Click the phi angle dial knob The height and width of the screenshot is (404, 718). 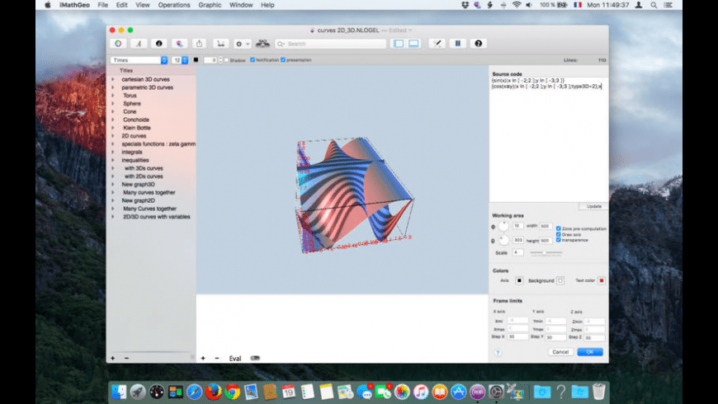click(503, 226)
